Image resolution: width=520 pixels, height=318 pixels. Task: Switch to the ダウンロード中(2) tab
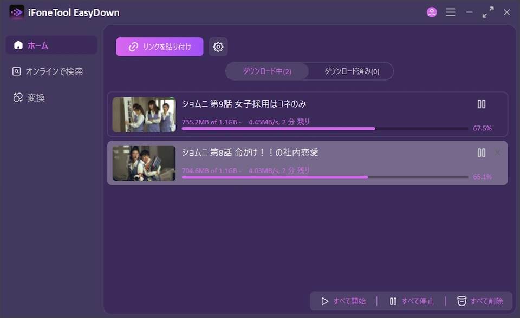point(267,71)
